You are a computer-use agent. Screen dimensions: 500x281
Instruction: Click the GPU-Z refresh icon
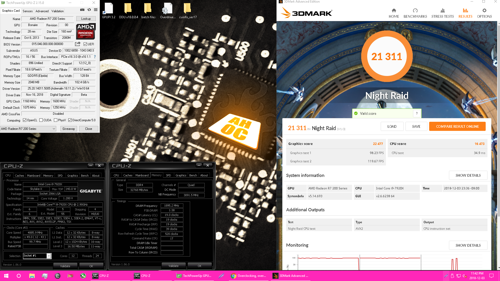pos(89,10)
